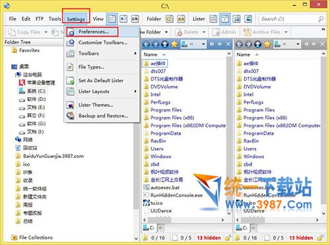
Task: Select the Thumbnails view mode icon
Action: click(x=135, y=19)
